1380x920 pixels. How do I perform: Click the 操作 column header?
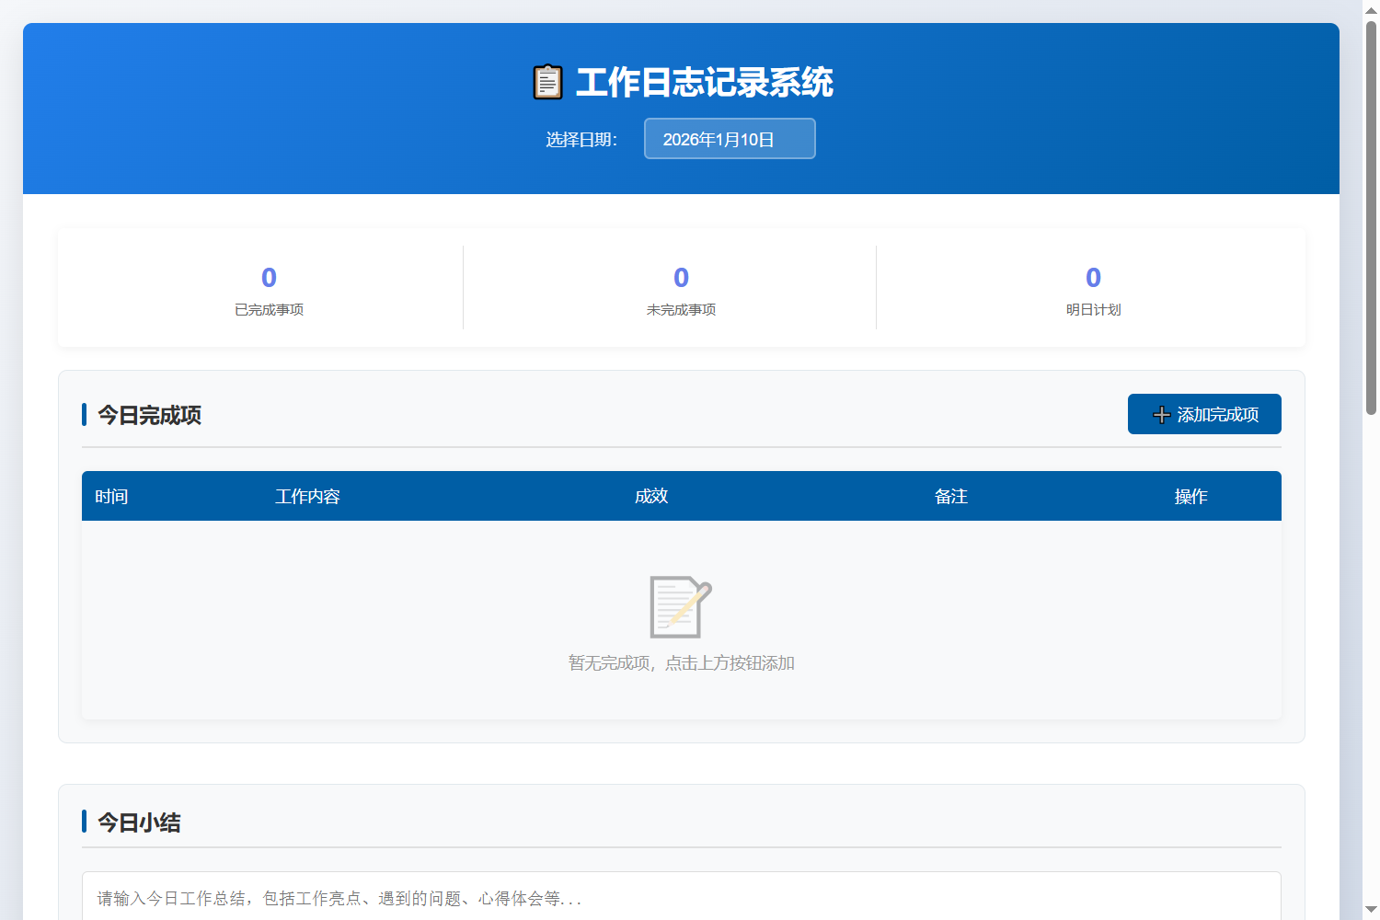pyautogui.click(x=1190, y=496)
